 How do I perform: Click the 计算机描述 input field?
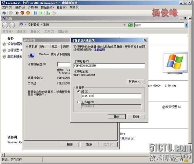(x=64, y=64)
